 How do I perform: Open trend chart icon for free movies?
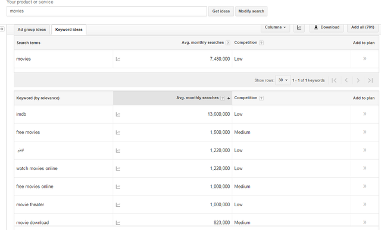pyautogui.click(x=118, y=133)
